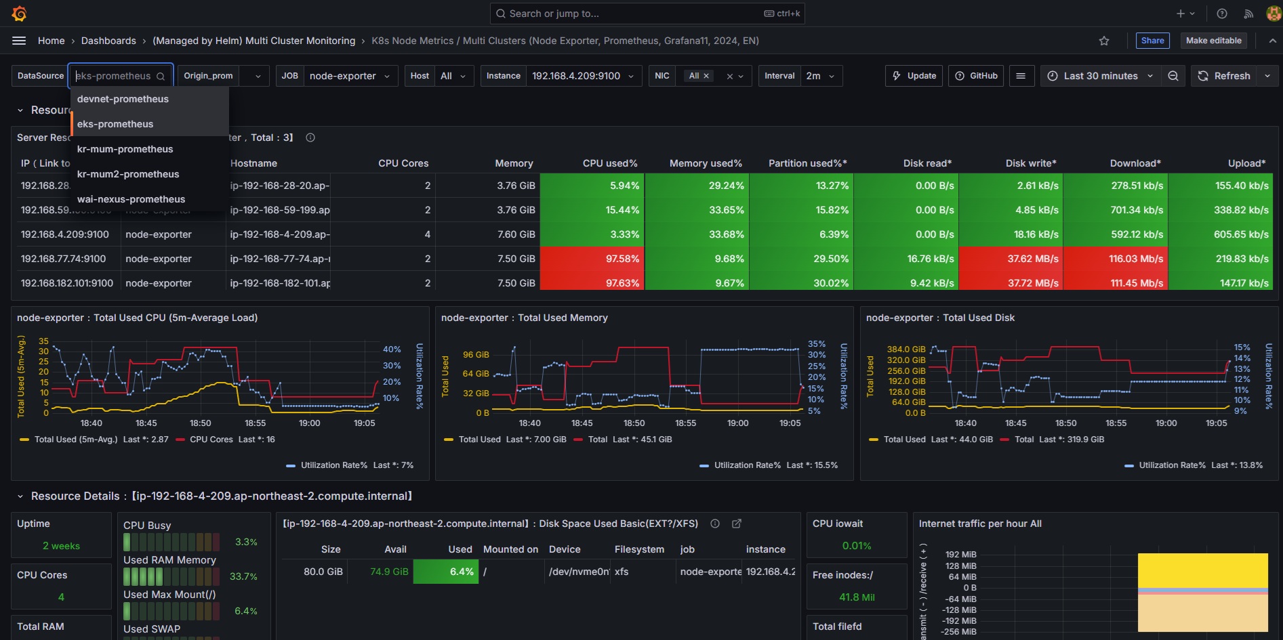Select devnet-prometheus from the DataSource list
1283x640 pixels.
coord(150,99)
